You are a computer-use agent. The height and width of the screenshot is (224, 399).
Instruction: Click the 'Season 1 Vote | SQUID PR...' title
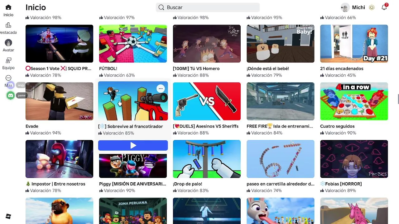pos(58,68)
